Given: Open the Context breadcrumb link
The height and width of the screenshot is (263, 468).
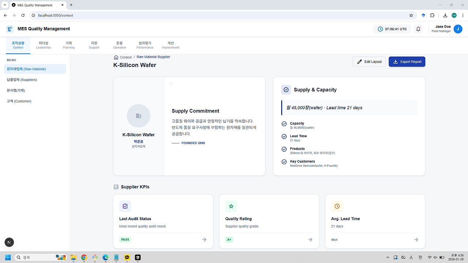Looking at the screenshot, I should click(x=126, y=57).
